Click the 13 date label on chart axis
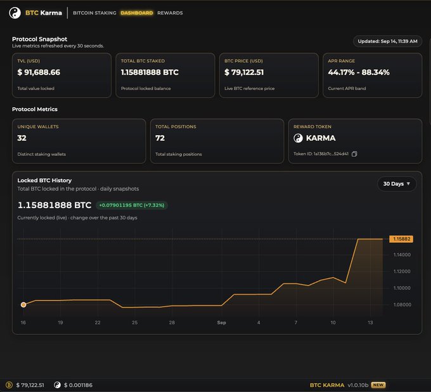Viewport: 431px width, 392px height. click(370, 322)
